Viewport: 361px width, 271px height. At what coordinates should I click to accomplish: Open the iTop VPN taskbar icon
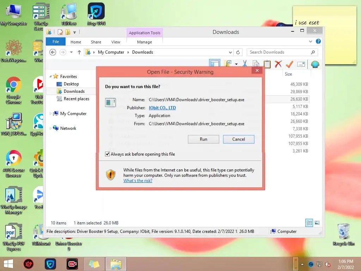click(x=50, y=264)
